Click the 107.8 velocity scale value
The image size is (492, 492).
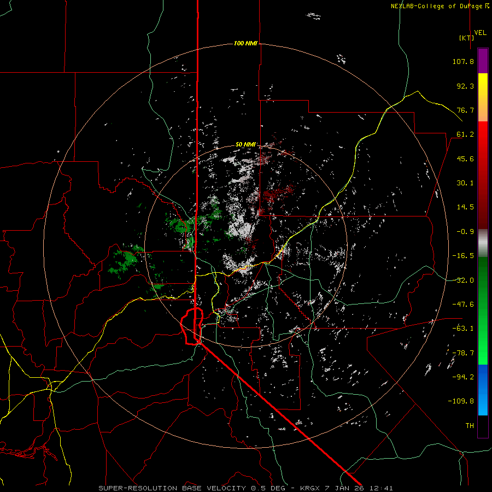463,61
